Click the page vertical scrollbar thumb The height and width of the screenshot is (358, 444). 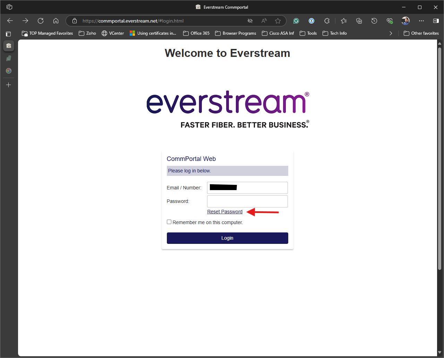point(440,159)
